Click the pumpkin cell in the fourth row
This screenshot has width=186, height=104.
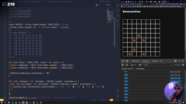click(139, 36)
